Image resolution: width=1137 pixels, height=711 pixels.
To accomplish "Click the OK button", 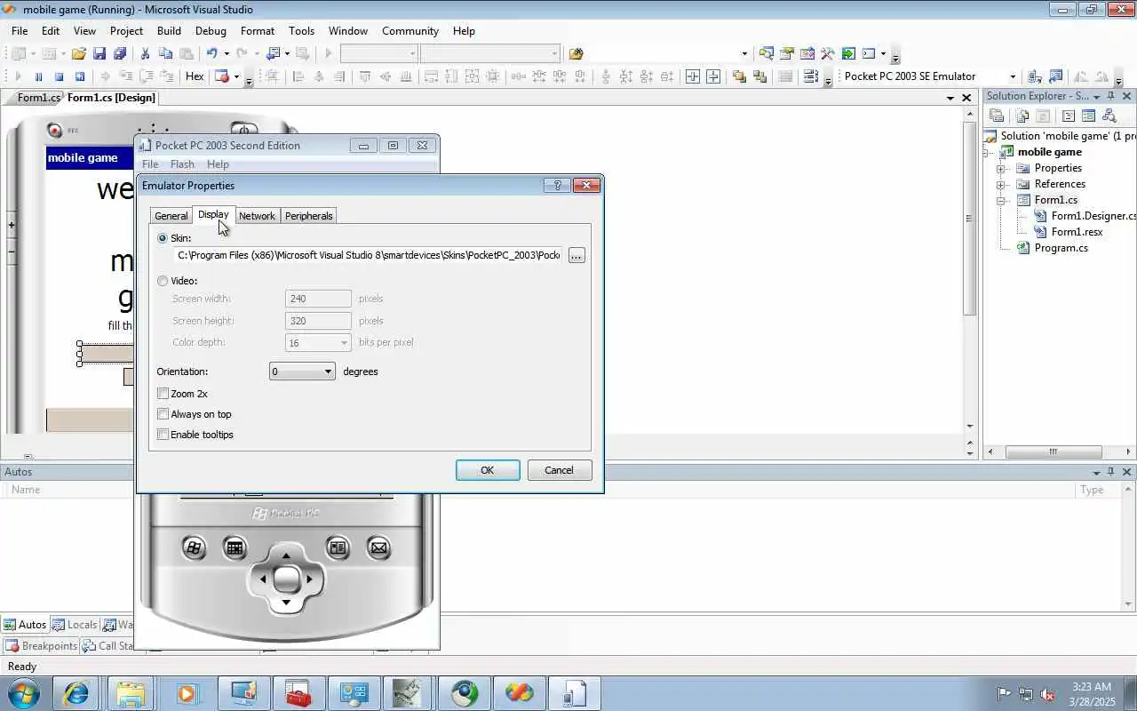I will click(x=488, y=470).
